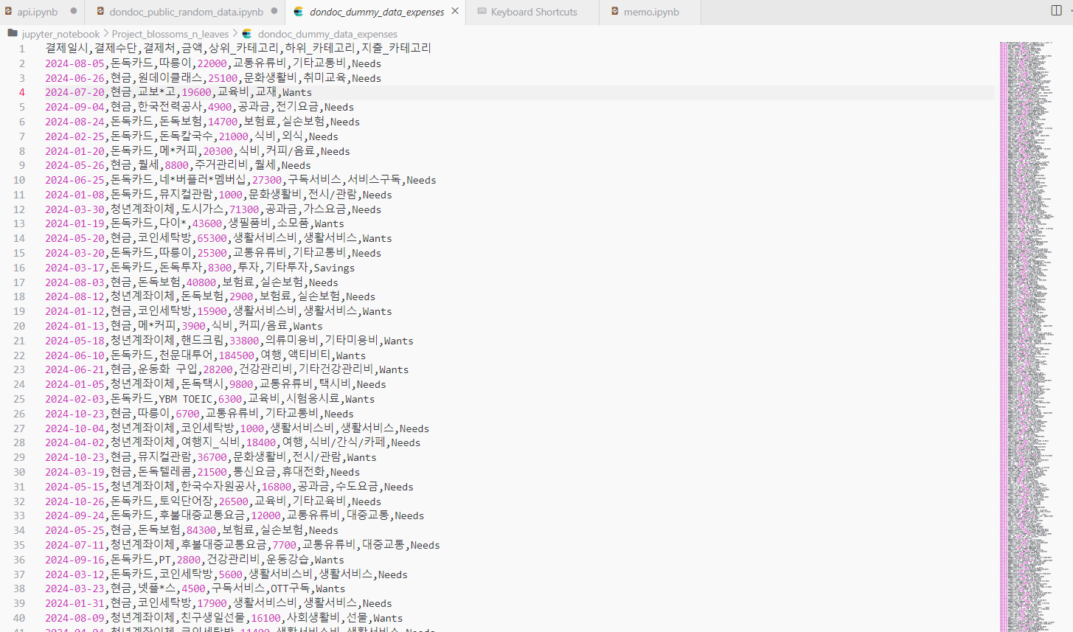Viewport: 1073px width, 632px height.
Task: Click 도시가스 on line 12
Action: (202, 209)
